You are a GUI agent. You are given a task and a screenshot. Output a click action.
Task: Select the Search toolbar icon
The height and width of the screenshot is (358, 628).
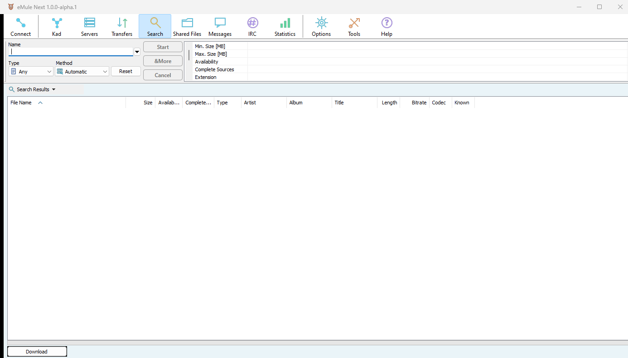[x=155, y=26]
